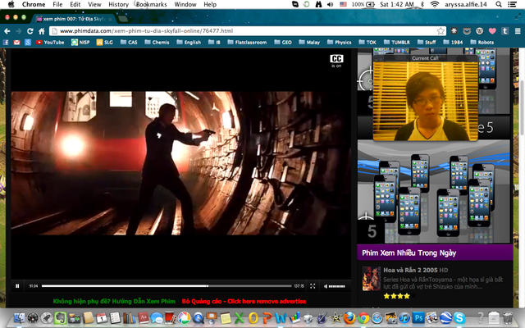The width and height of the screenshot is (525, 328).
Task: Click the Current Call Skype video window
Action: click(425, 98)
